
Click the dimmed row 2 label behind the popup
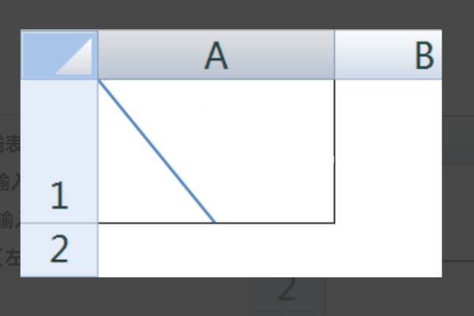(286, 289)
